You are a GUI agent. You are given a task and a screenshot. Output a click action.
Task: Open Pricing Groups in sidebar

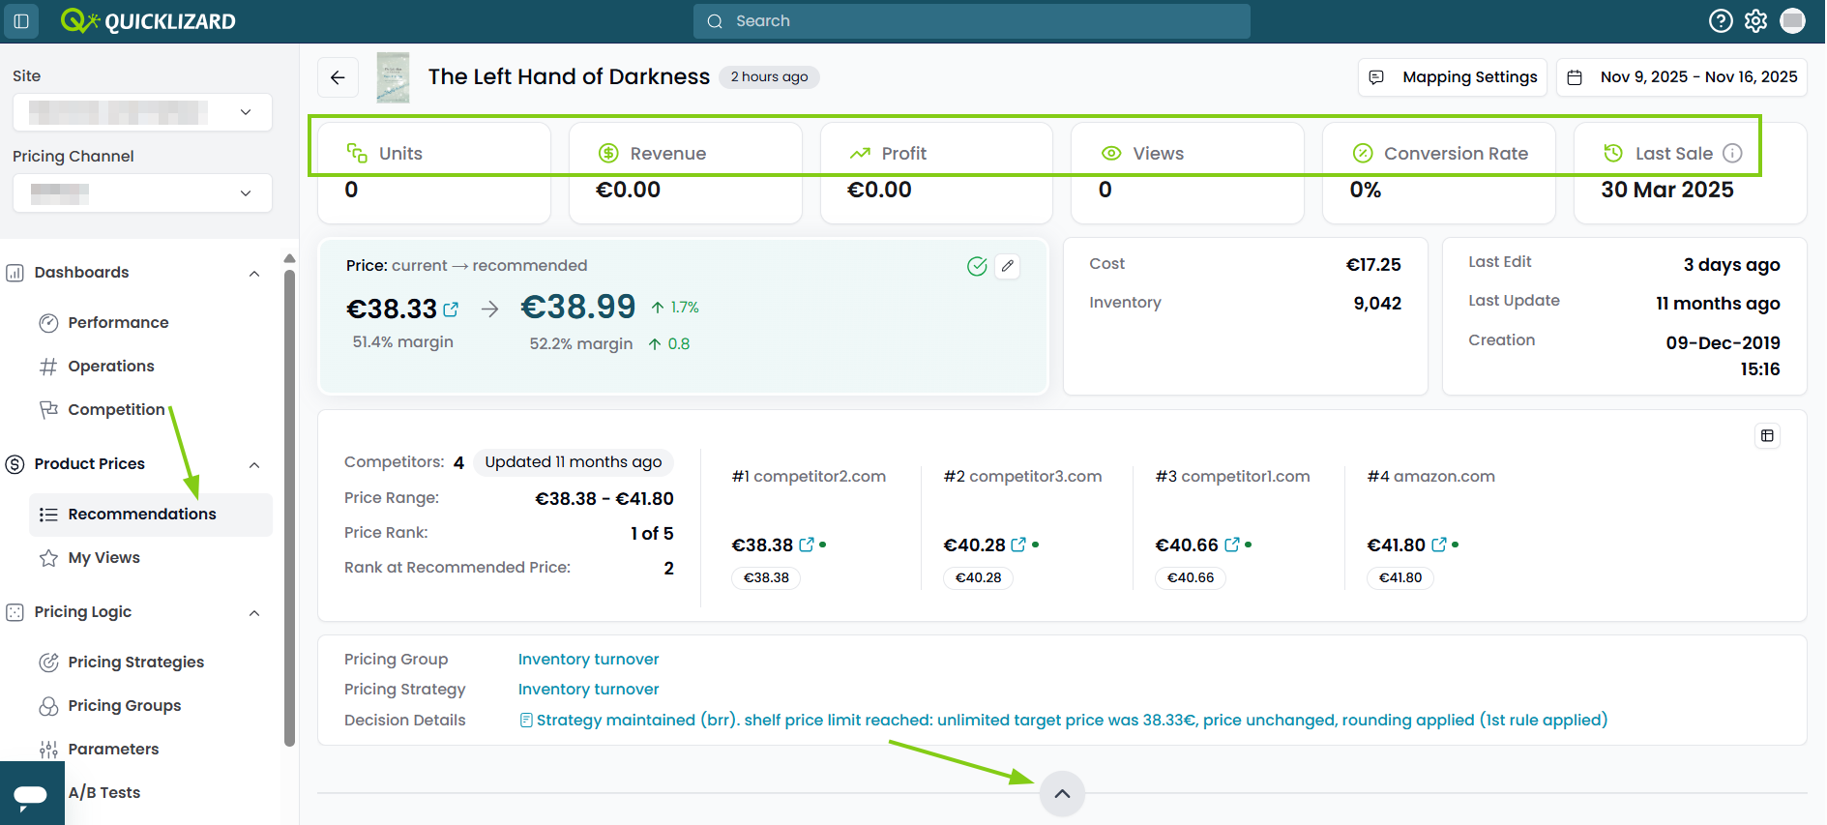coord(124,706)
